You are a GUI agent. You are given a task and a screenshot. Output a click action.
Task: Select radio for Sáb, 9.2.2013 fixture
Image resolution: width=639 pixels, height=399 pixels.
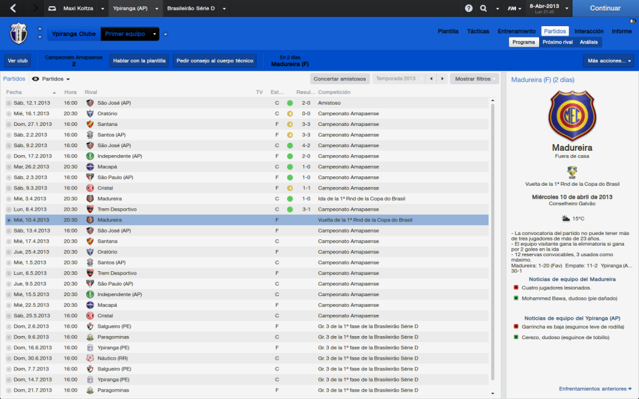(9, 145)
